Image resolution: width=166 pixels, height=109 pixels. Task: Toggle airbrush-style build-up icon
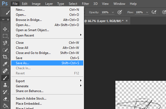point(154,12)
